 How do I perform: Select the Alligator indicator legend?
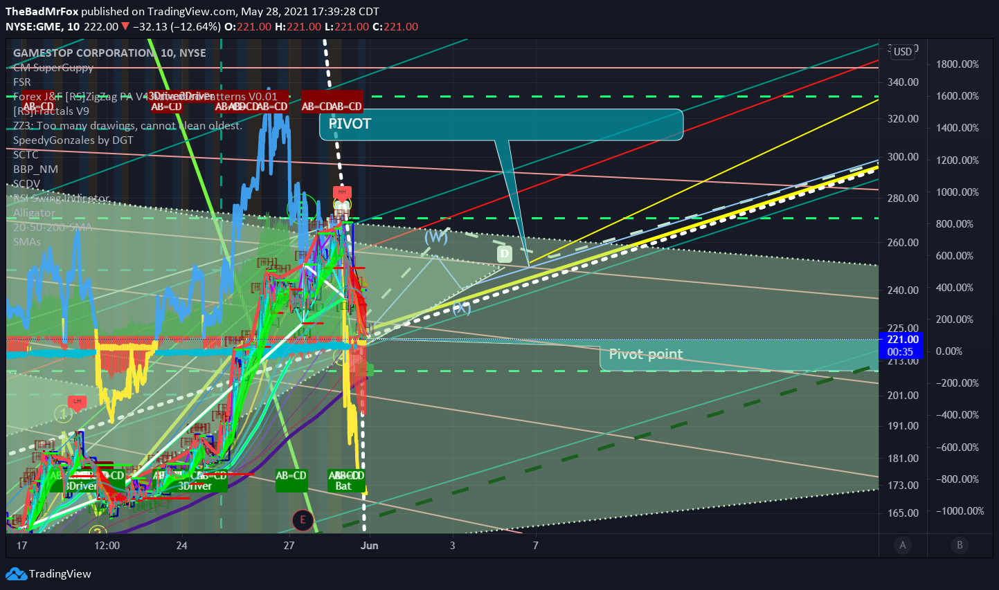34,212
